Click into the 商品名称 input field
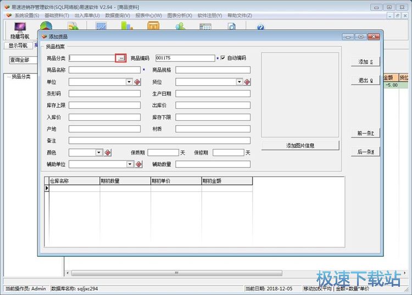This screenshot has height=295, width=412. coord(104,70)
